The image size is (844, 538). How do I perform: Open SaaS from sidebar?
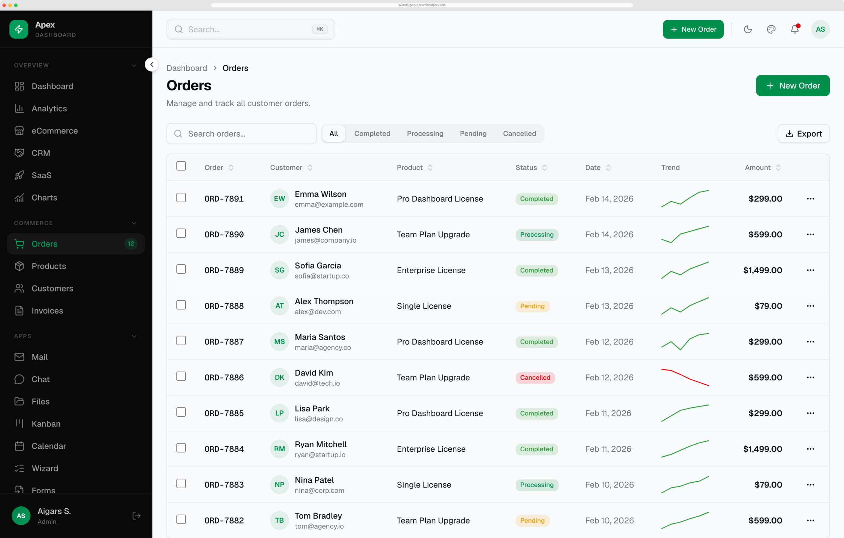pos(76,175)
